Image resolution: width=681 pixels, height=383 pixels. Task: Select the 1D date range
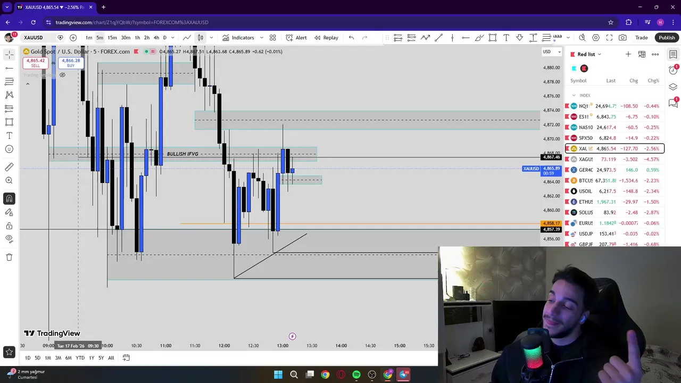(x=28, y=358)
